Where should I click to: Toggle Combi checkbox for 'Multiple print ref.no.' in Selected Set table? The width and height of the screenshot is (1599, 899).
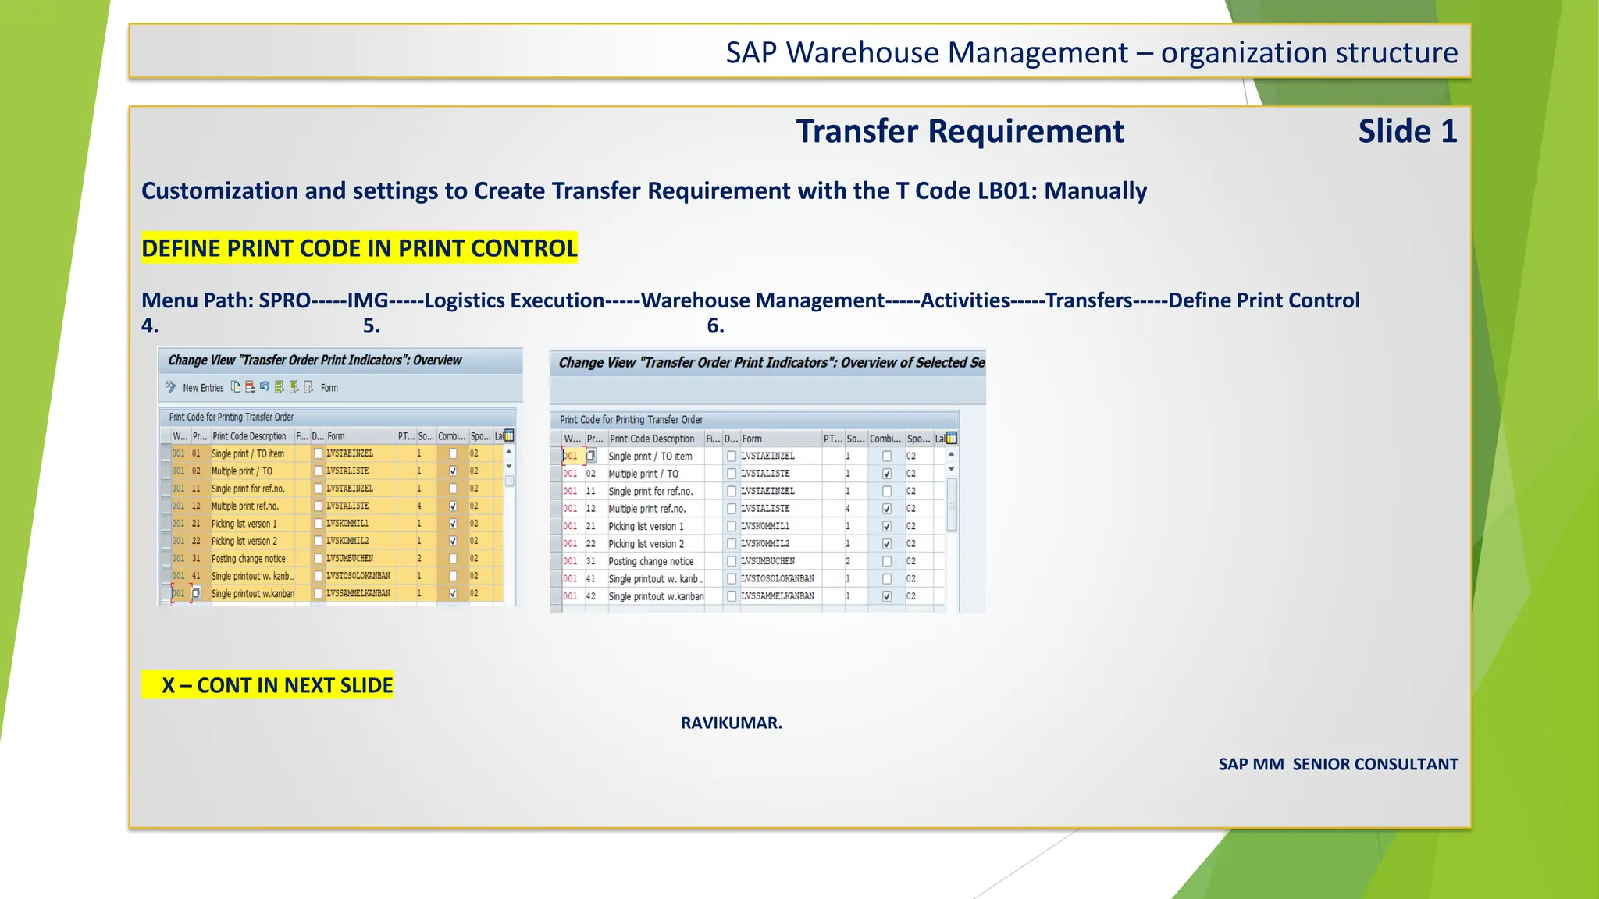point(887,509)
